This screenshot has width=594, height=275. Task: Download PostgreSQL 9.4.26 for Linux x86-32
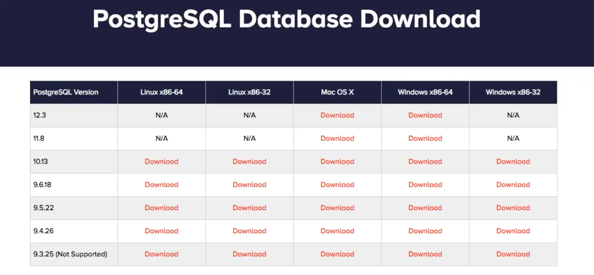[x=249, y=231]
